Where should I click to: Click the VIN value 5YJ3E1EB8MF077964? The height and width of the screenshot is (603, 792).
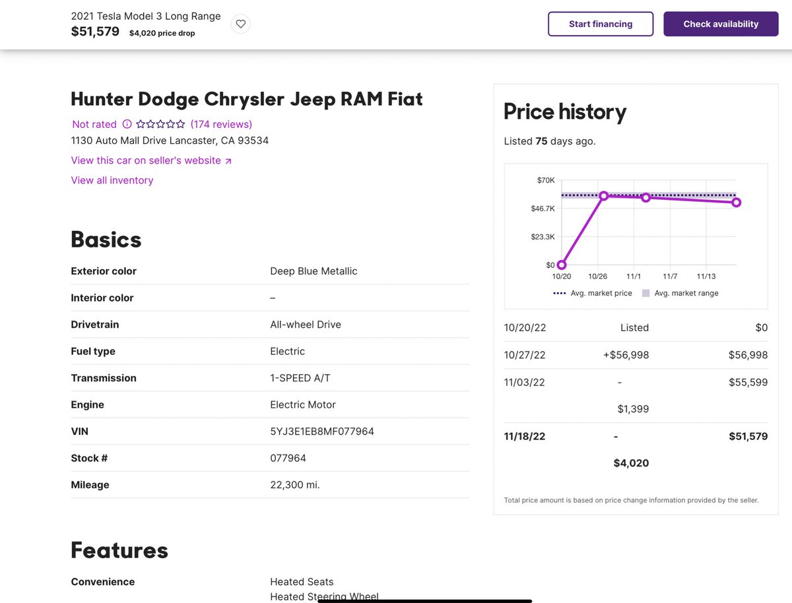pyautogui.click(x=322, y=431)
